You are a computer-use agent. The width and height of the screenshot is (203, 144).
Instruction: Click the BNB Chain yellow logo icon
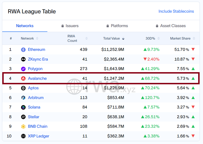(23, 126)
